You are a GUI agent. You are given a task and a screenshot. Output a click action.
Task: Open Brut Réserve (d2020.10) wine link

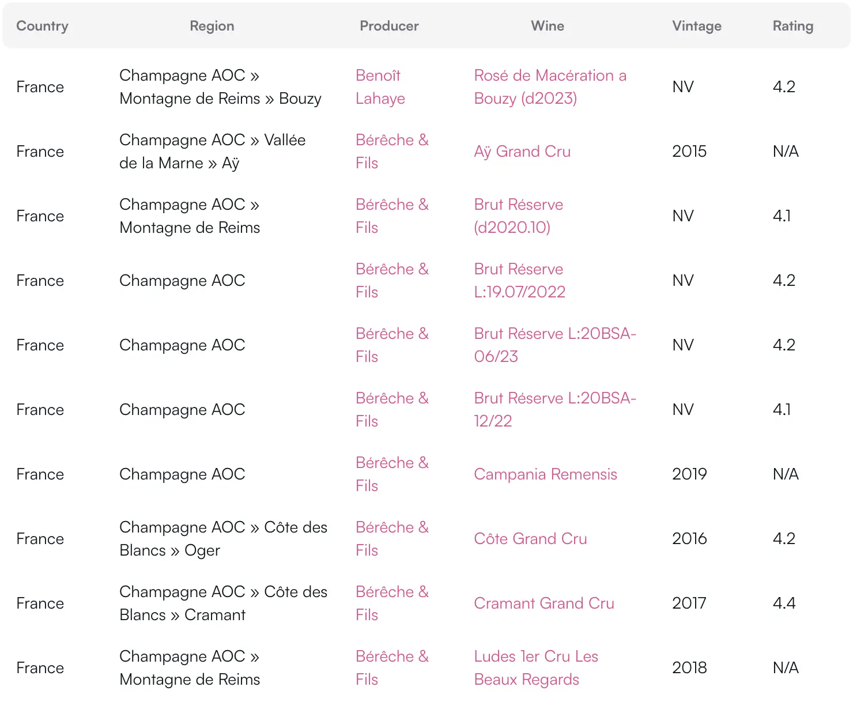(x=518, y=216)
